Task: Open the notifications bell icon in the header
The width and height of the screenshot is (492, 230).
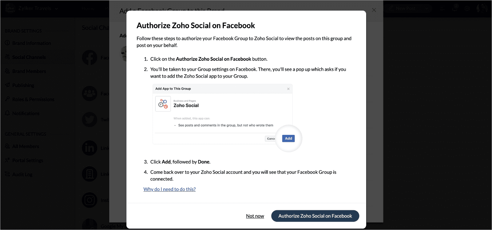Action: point(455,8)
